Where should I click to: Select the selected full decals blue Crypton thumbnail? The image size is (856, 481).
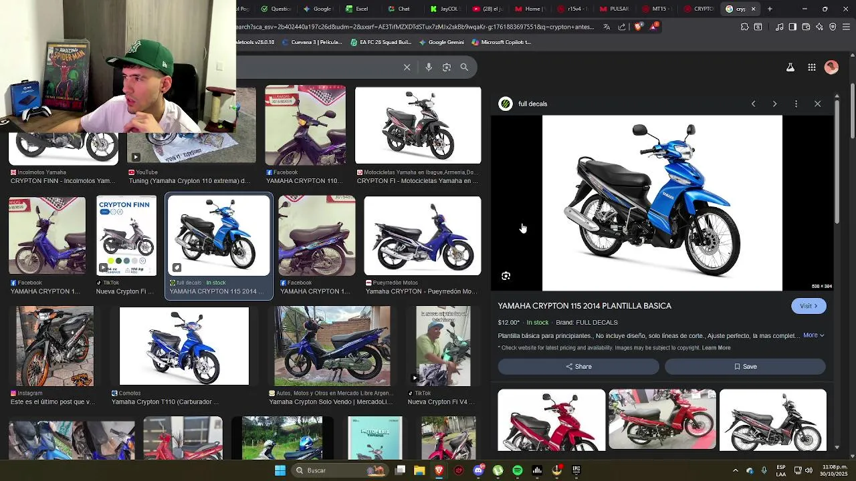click(219, 235)
